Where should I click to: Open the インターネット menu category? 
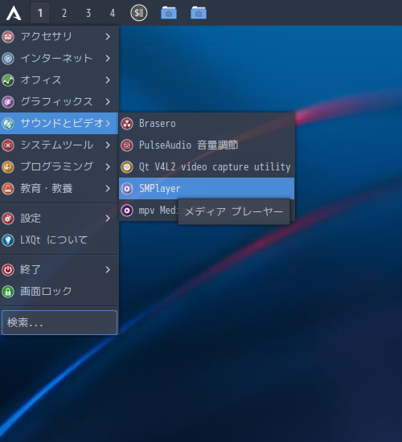(59, 59)
